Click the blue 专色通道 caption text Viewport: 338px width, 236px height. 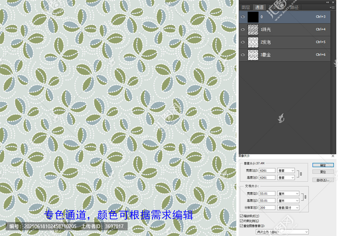pyautogui.click(x=119, y=215)
